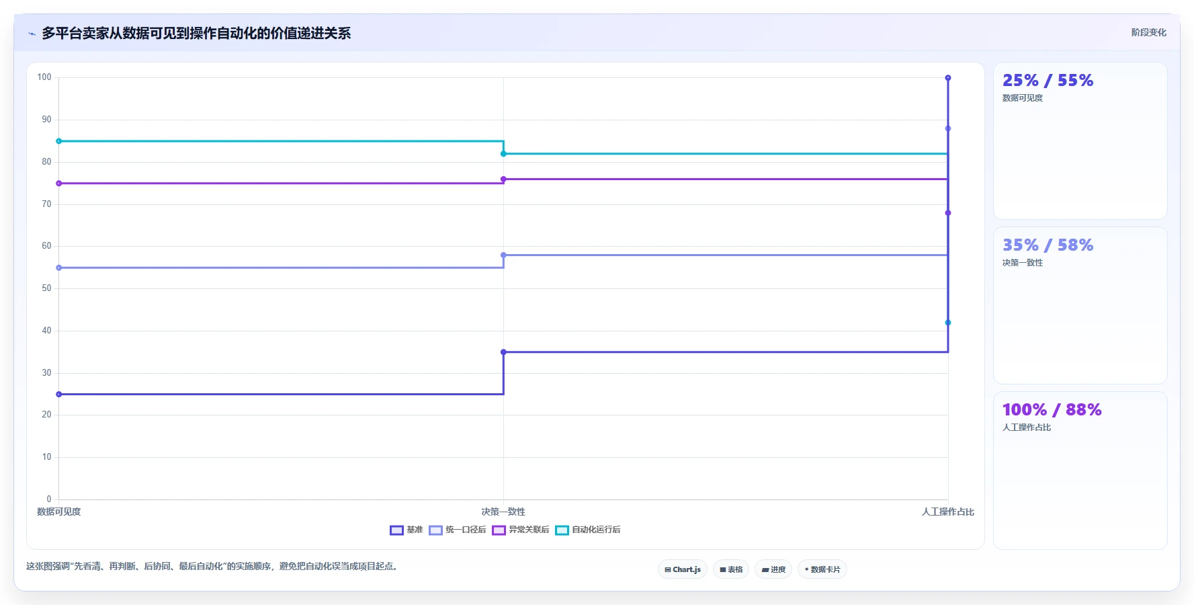
Task: Click the 人工操作占比 x-axis label
Action: (948, 512)
